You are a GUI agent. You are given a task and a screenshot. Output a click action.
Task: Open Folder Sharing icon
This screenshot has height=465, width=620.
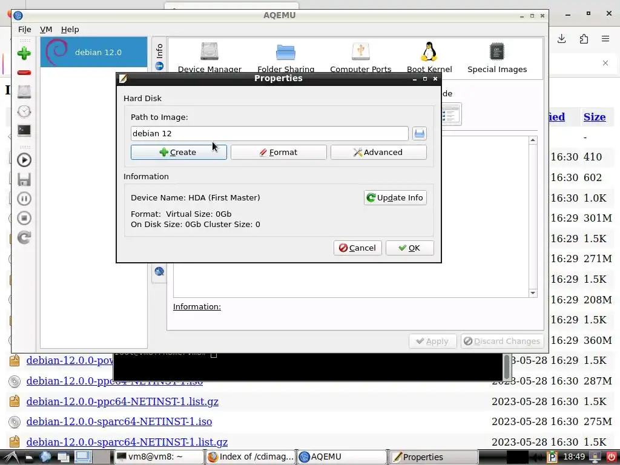[286, 58]
